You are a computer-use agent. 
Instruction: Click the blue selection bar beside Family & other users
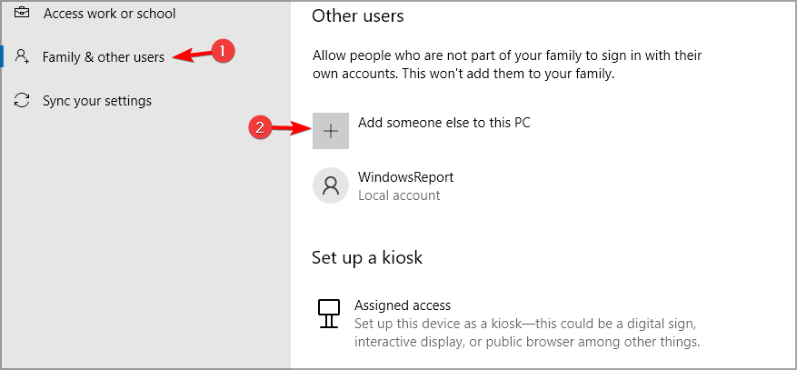2,56
